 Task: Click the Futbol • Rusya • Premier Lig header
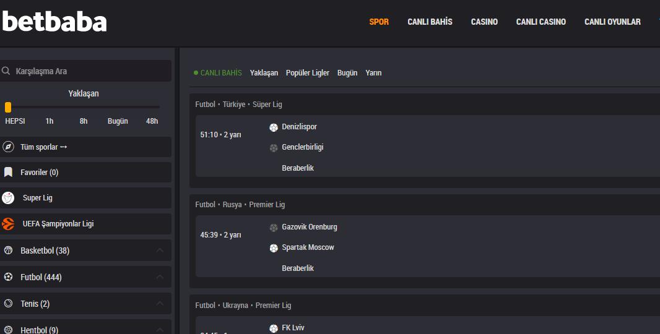pyautogui.click(x=240, y=205)
